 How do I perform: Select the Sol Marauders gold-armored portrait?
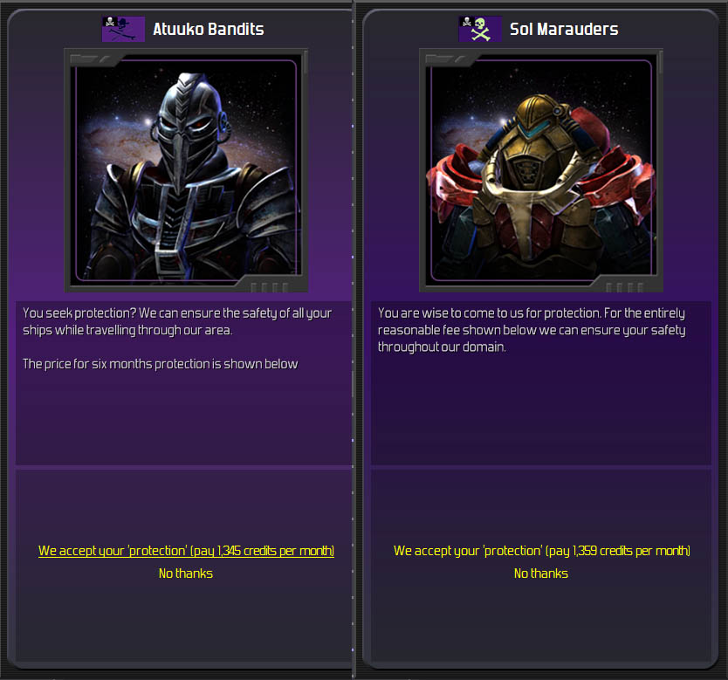(541, 170)
